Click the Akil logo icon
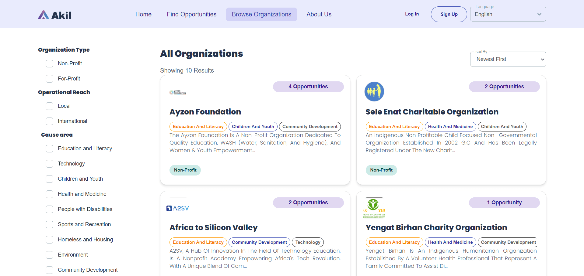 click(44, 15)
